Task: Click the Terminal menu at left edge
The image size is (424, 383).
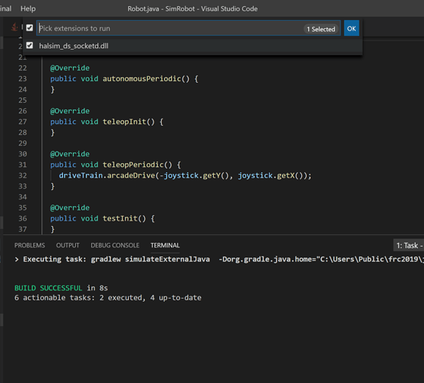Action: click(5, 8)
